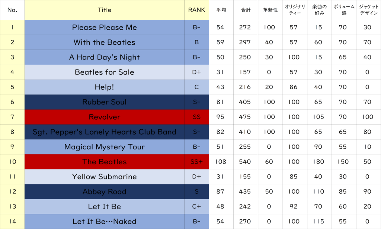Click the Magical Mystery Tour title cell

point(104,147)
